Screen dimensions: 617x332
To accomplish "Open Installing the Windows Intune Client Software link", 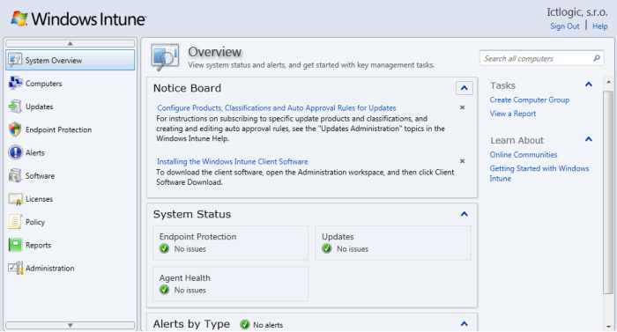I will point(233,162).
